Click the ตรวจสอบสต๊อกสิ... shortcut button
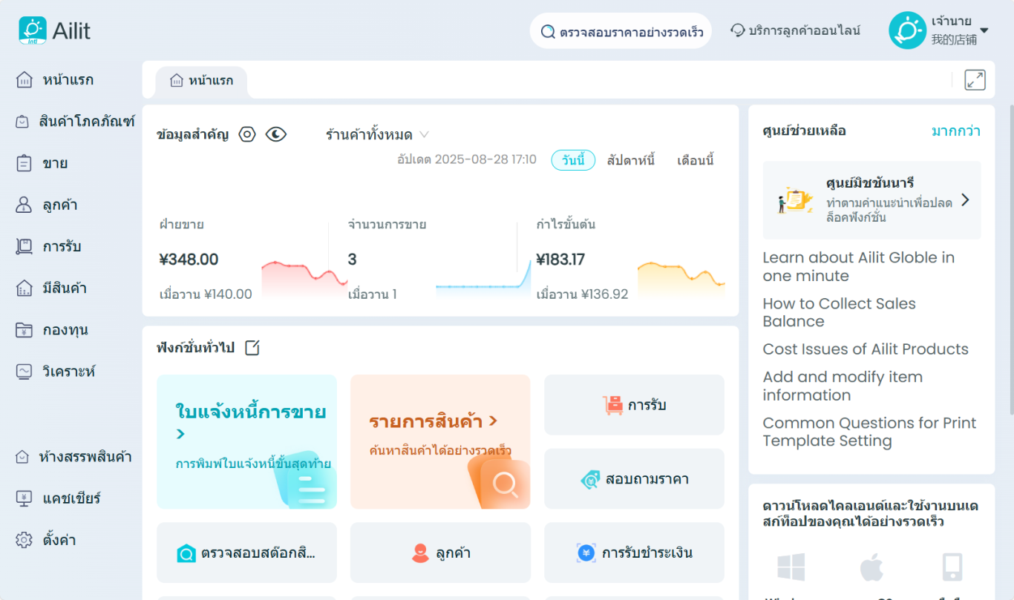Viewport: 1014px width, 600px height. click(x=246, y=553)
